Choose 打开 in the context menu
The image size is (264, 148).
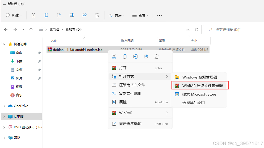pos(140,68)
